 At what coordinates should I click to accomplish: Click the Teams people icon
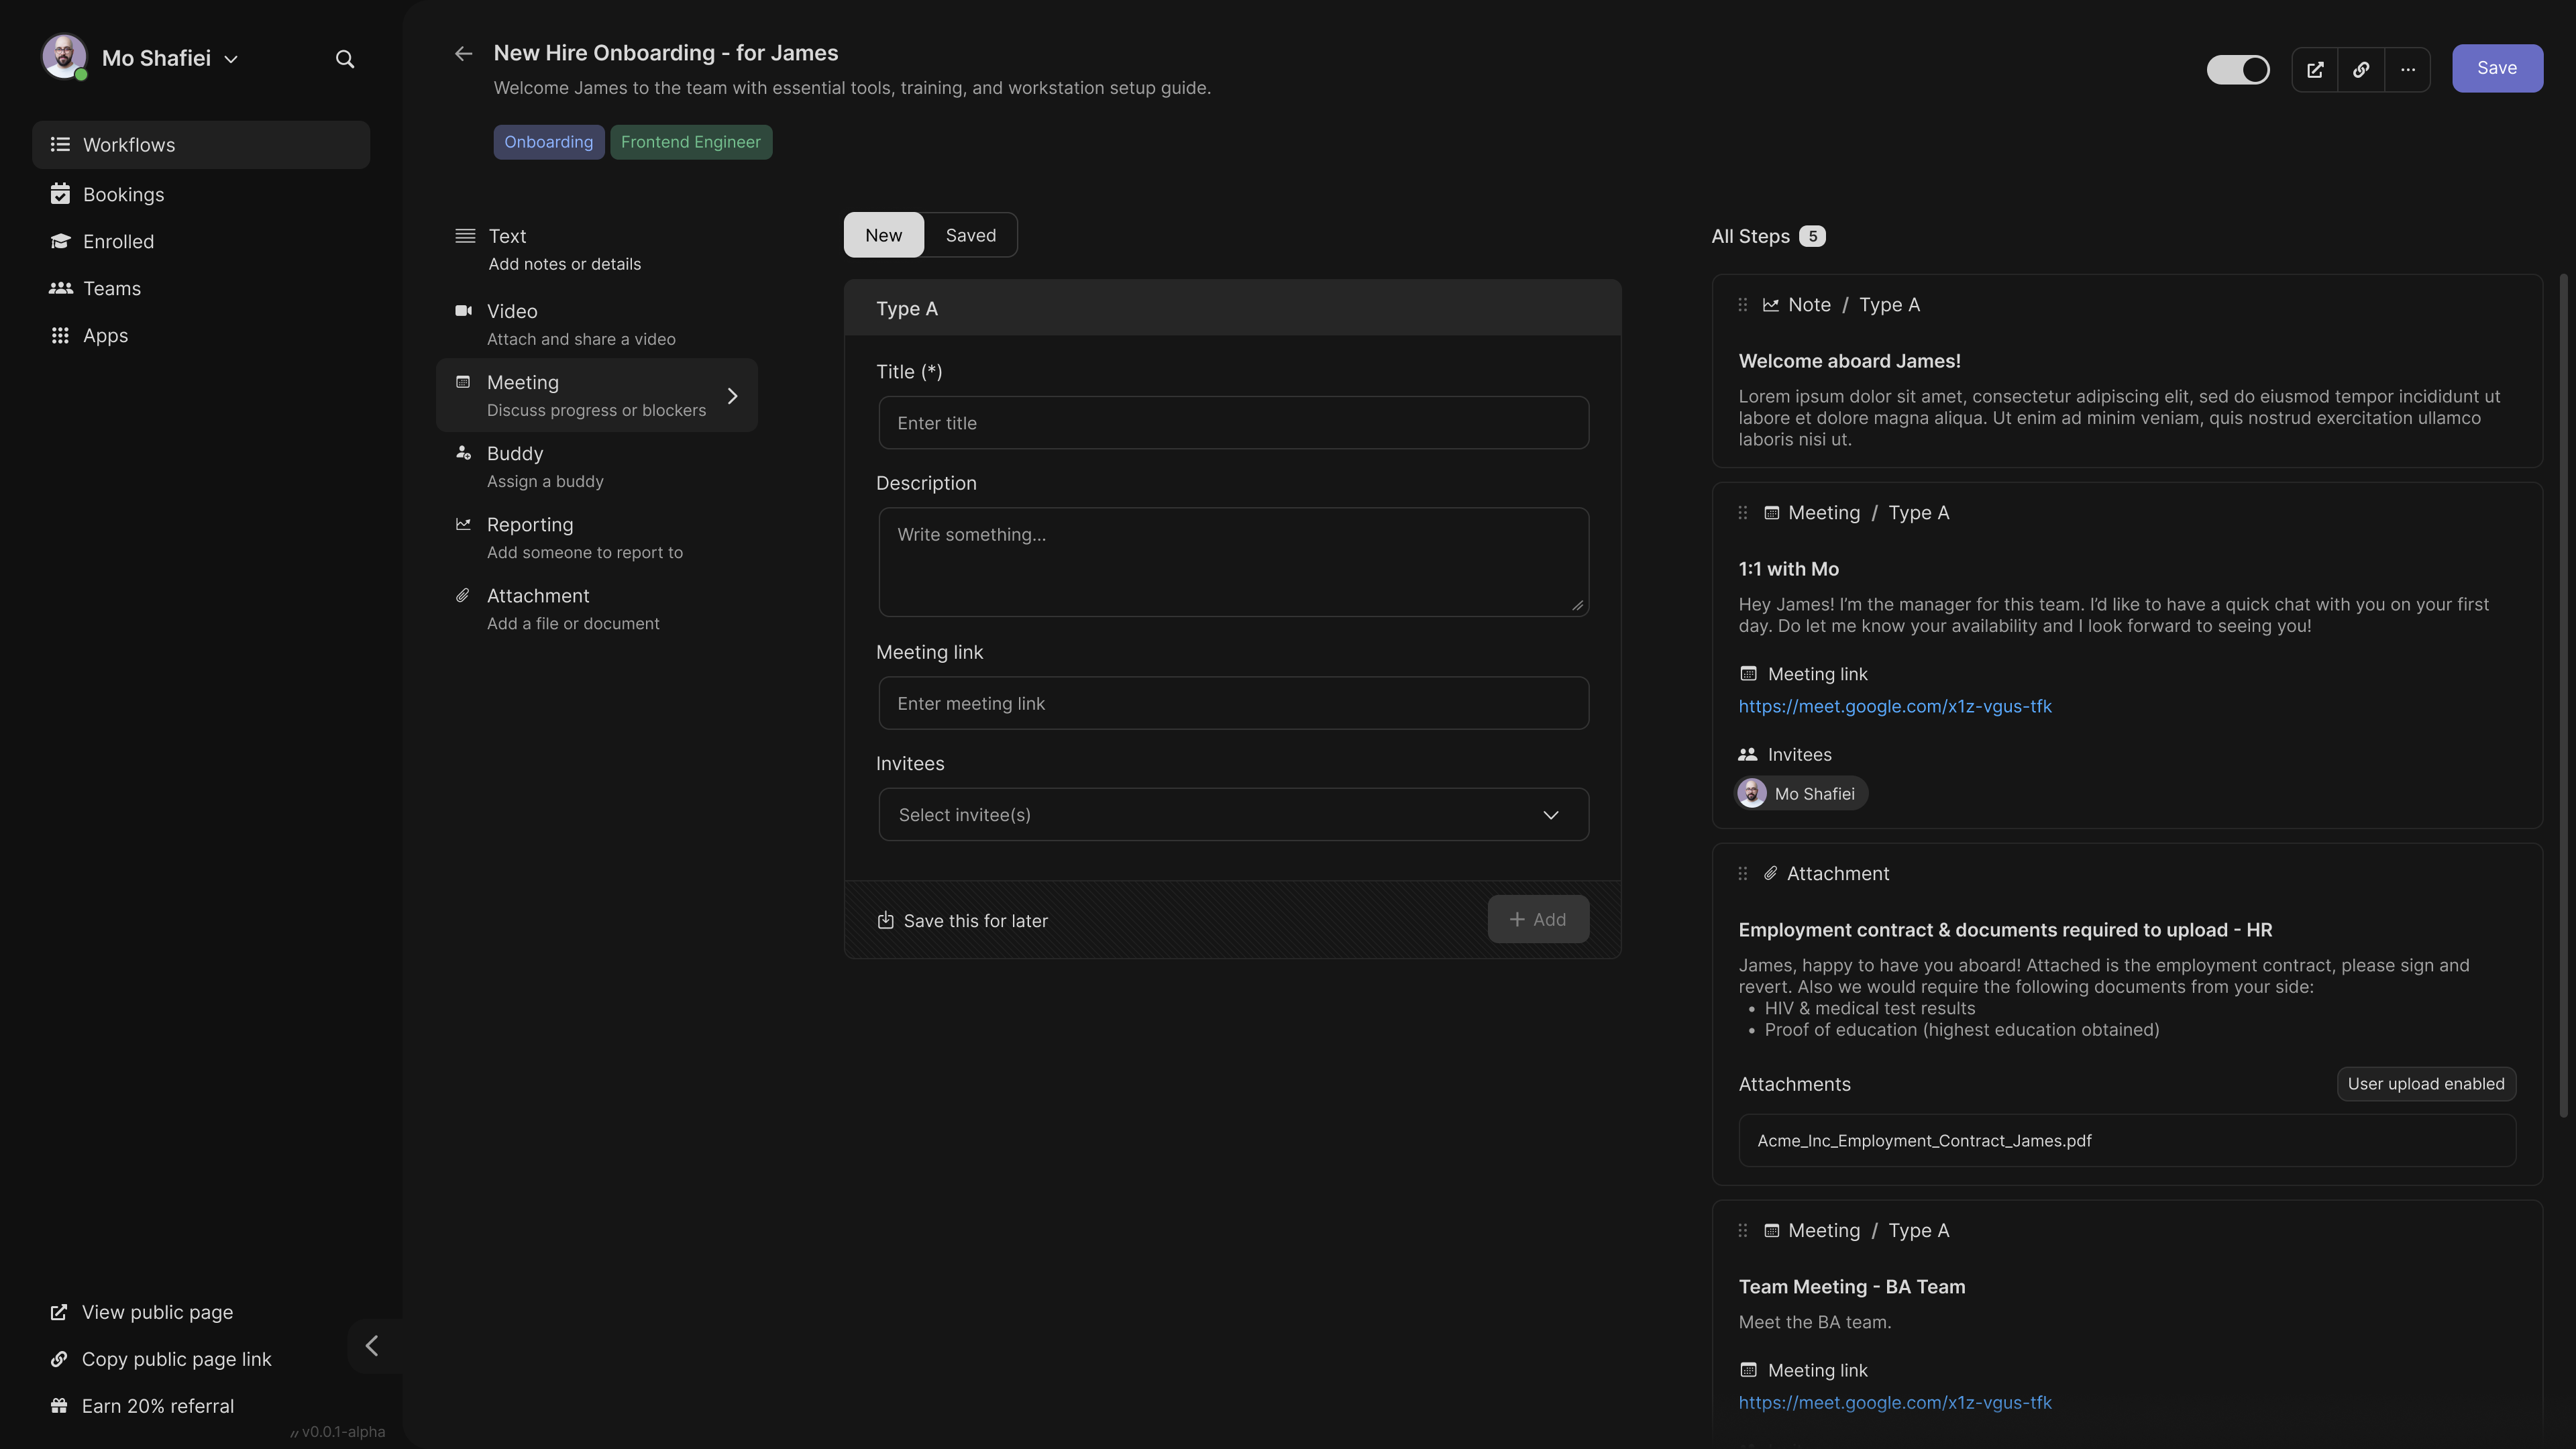(60, 288)
